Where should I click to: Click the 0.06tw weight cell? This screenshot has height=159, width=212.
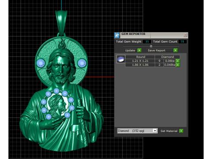pos(170,61)
